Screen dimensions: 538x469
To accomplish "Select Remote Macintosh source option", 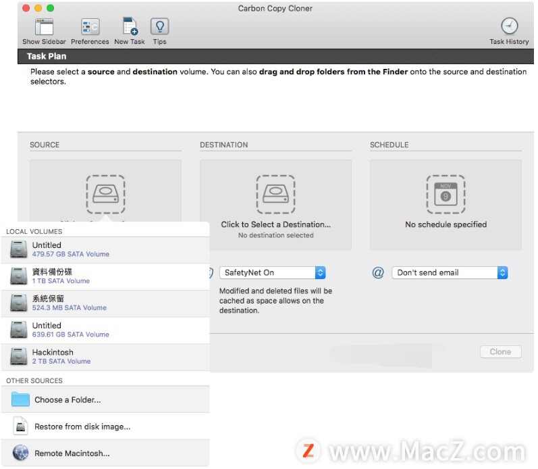I will [x=105, y=453].
